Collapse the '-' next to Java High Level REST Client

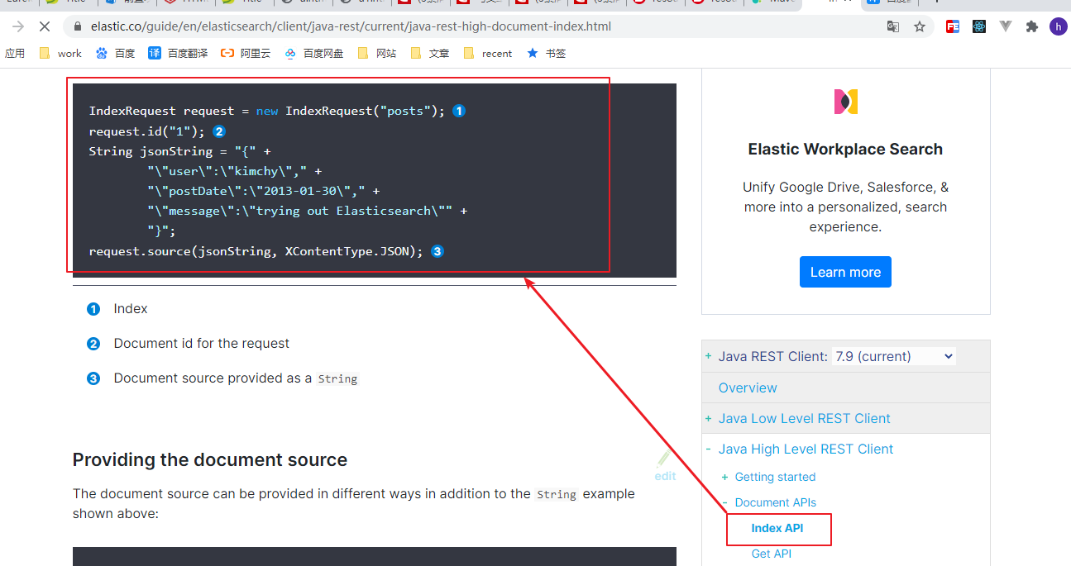tap(709, 449)
